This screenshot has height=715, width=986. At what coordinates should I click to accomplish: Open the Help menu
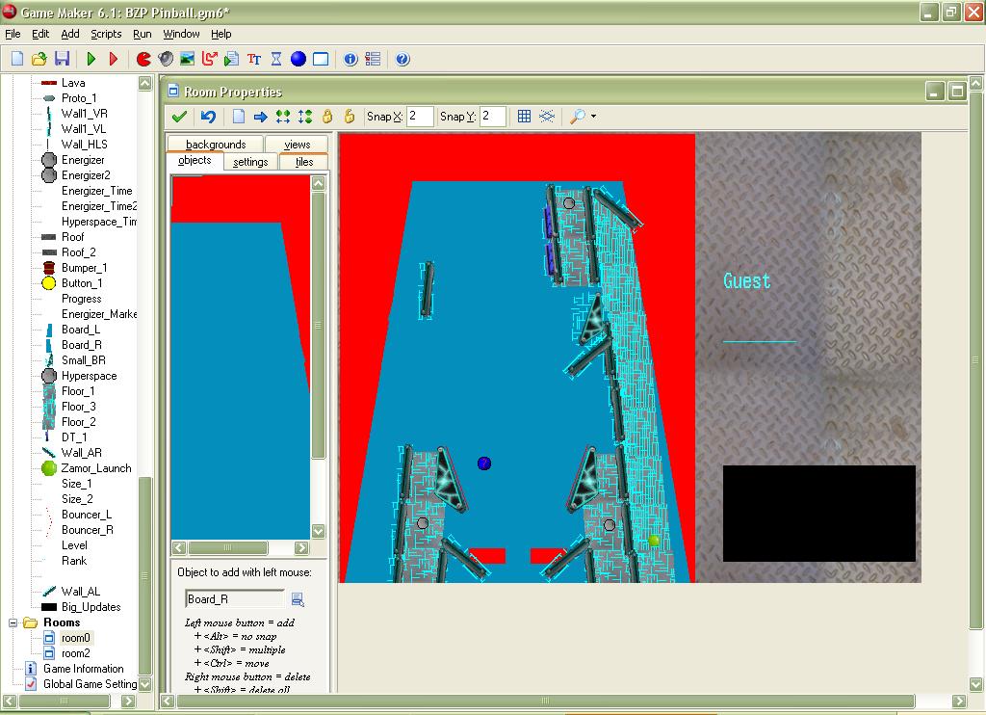[221, 34]
